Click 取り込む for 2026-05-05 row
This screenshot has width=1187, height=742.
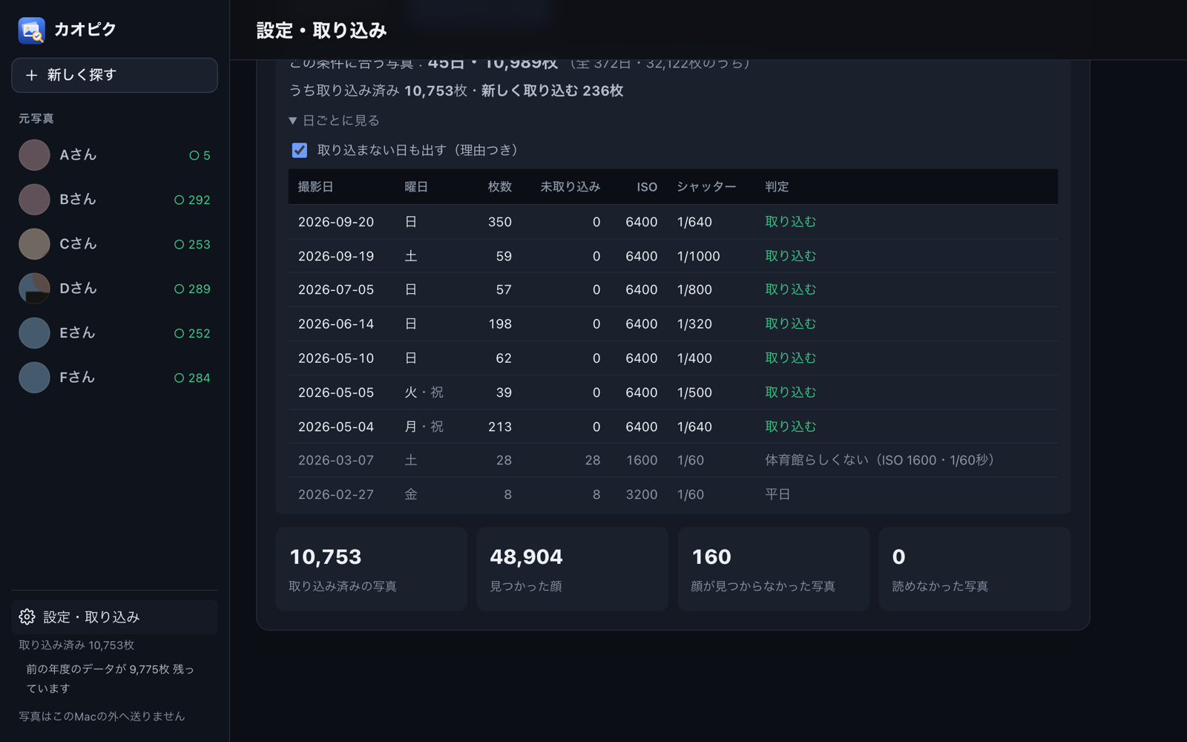point(790,392)
